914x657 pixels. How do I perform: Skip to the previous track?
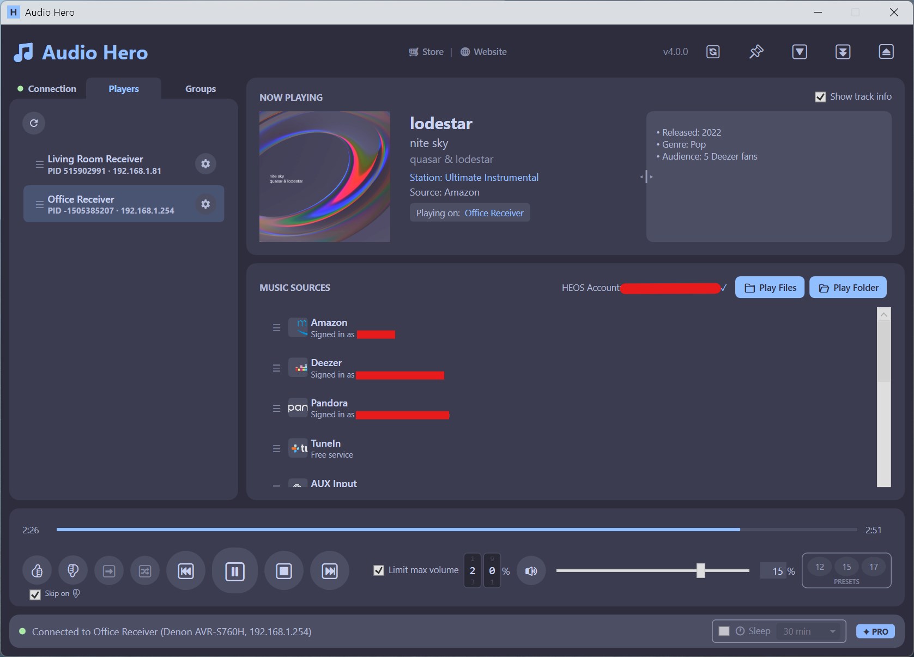click(x=186, y=571)
